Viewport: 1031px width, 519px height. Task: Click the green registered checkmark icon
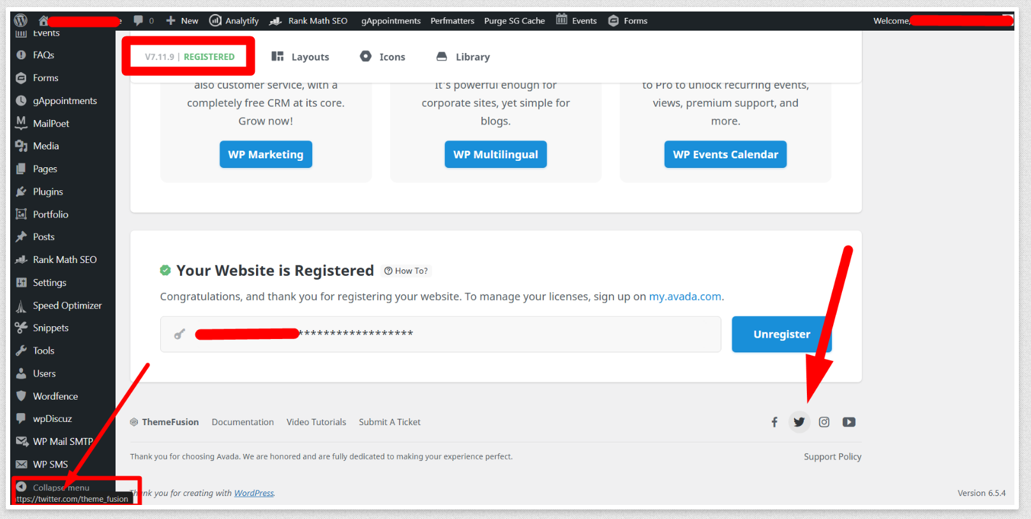(x=165, y=270)
